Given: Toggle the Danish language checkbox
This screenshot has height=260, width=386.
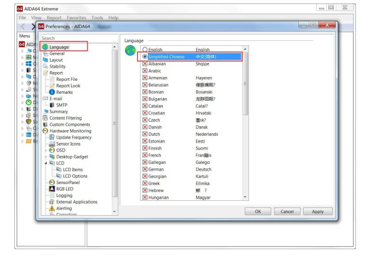Looking at the screenshot, I should [x=145, y=127].
